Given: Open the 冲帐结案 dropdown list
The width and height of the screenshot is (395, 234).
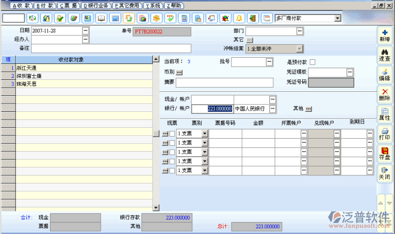Looking at the screenshot, I should point(299,48).
